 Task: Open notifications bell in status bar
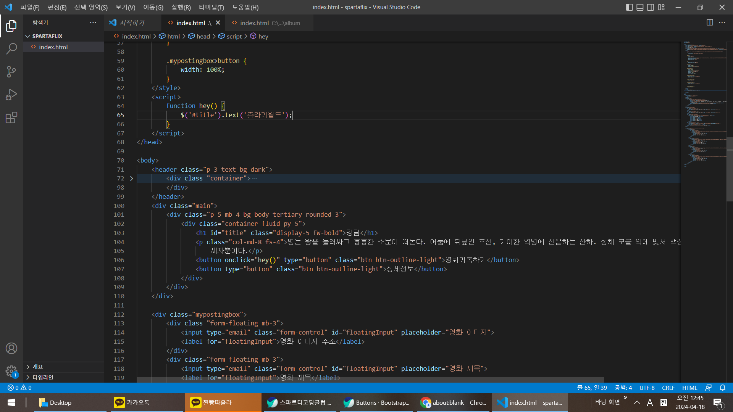point(723,388)
